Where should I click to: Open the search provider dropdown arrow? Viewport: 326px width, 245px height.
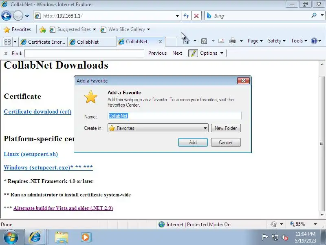tap(322, 16)
